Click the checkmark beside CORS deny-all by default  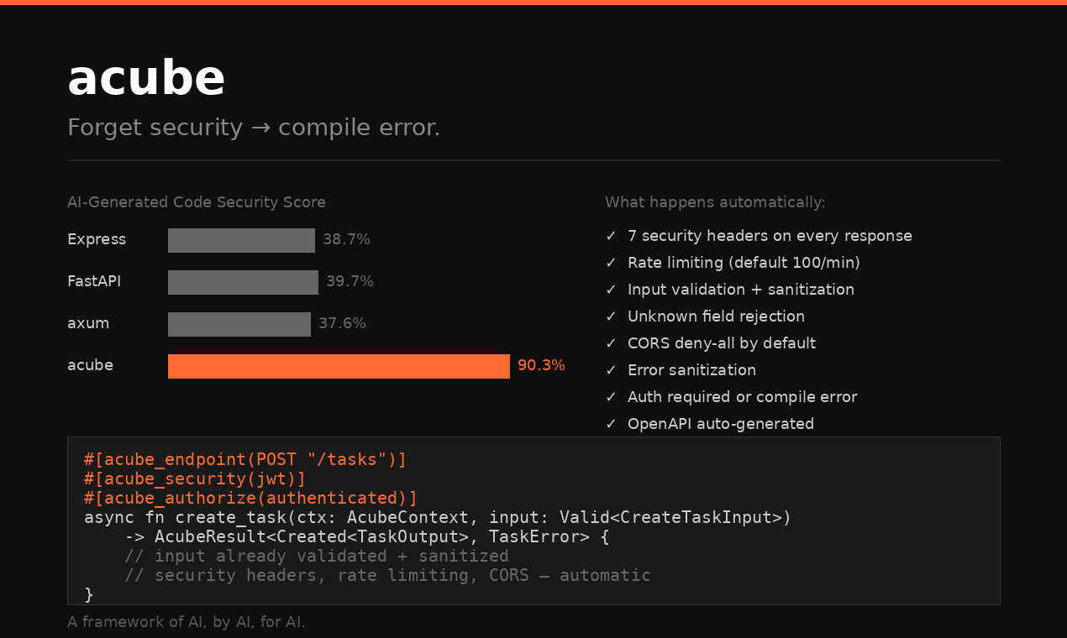coord(611,344)
